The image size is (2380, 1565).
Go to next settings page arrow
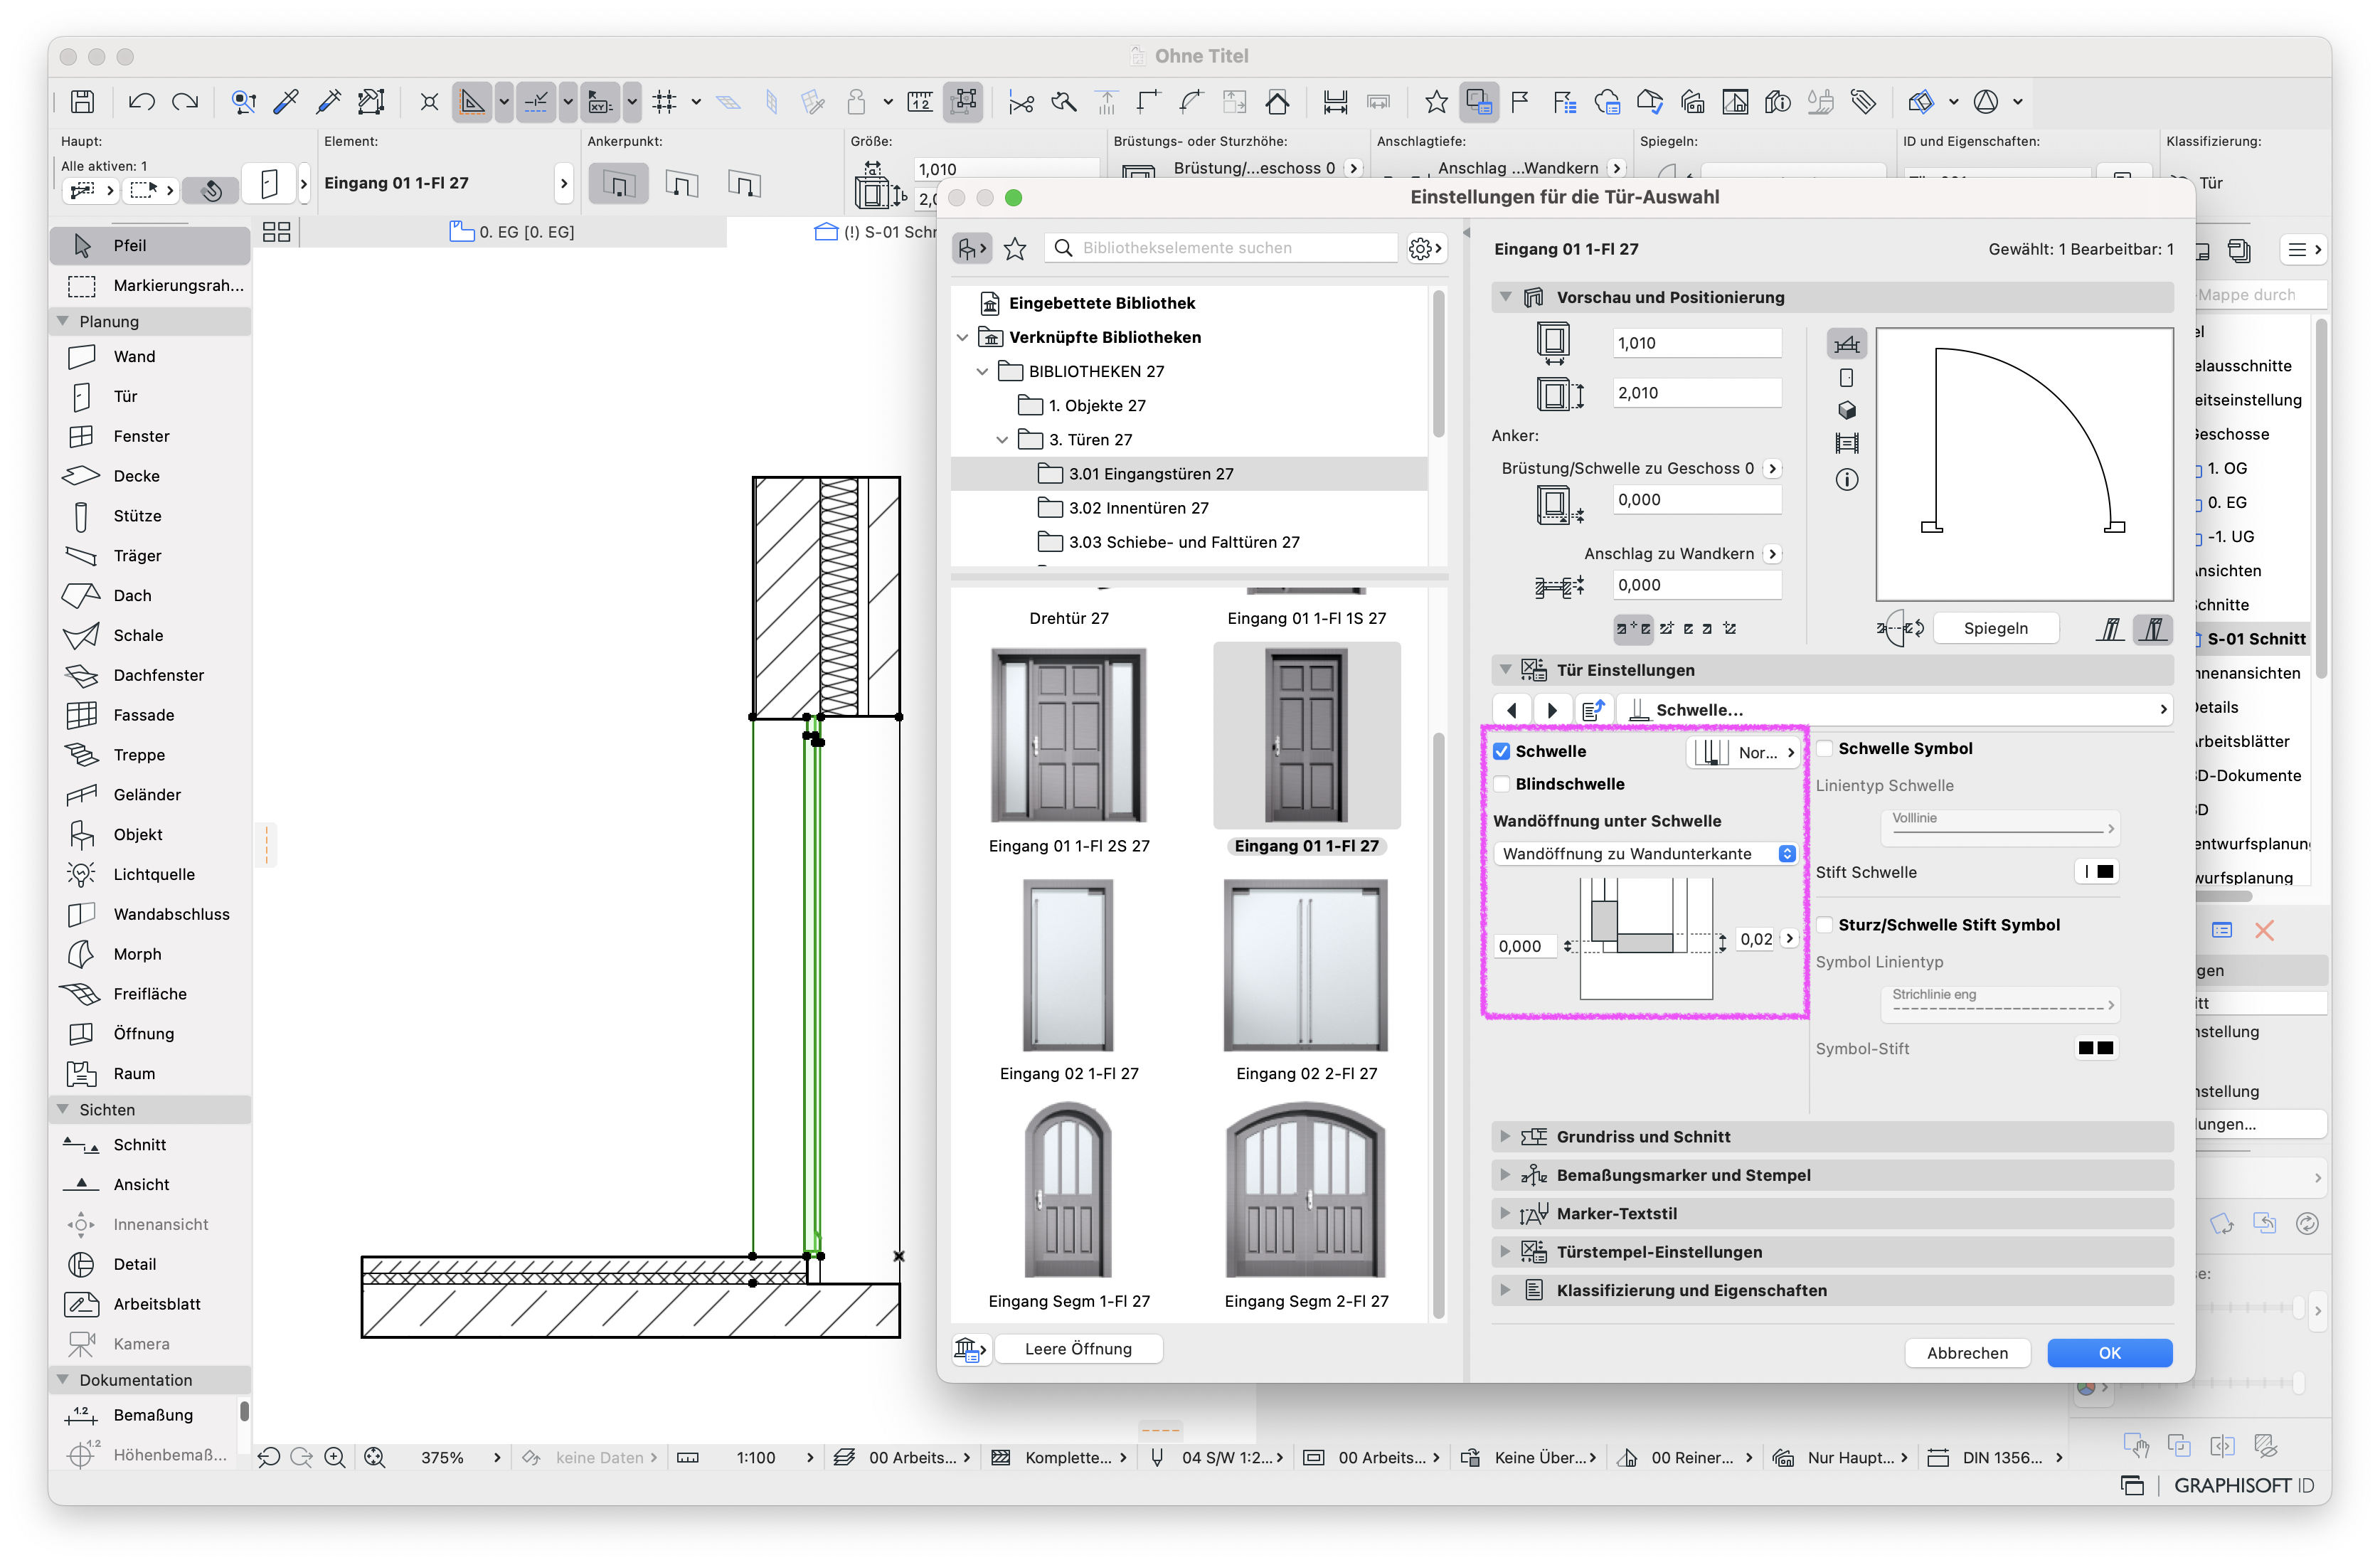(x=1552, y=710)
